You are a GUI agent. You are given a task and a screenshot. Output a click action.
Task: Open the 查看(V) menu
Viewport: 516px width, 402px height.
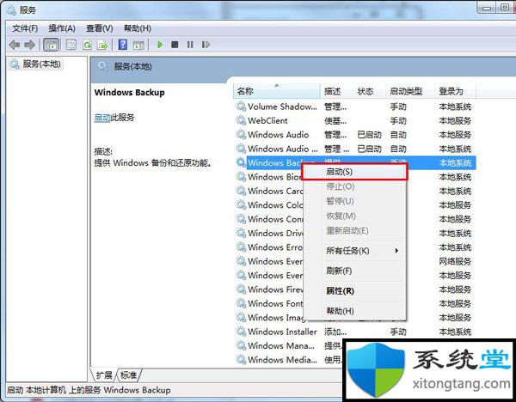(x=100, y=28)
